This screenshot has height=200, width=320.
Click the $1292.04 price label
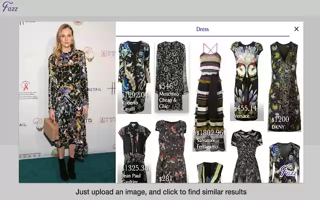coord(135,95)
